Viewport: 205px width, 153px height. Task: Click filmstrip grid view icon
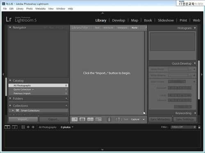tap(23, 127)
